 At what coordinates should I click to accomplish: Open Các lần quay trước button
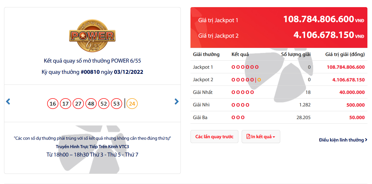(x=214, y=137)
